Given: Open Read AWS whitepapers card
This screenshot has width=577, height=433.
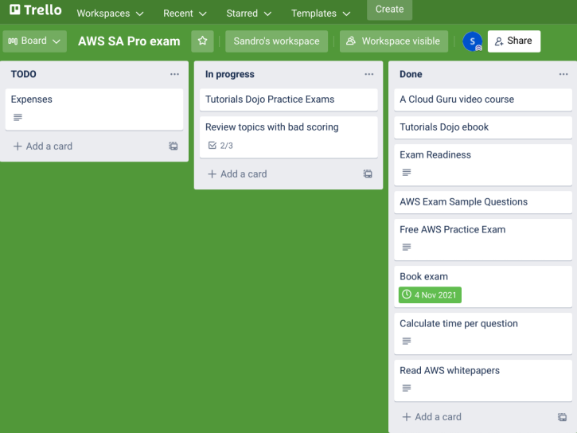Looking at the screenshot, I should click(483, 380).
